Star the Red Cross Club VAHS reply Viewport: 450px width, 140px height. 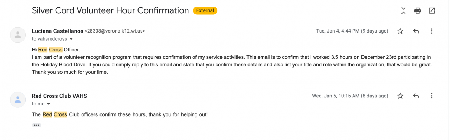400,96
